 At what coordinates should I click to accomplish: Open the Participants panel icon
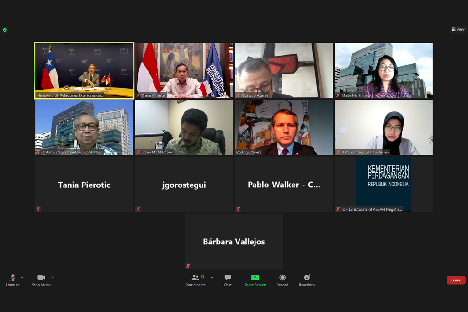(196, 277)
